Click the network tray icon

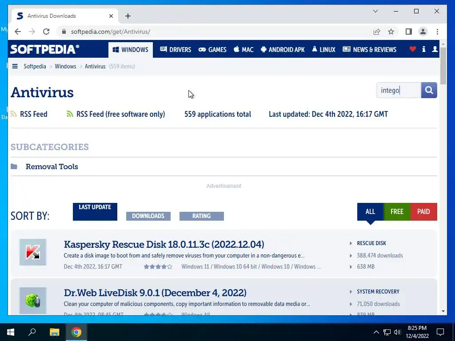pos(387,332)
